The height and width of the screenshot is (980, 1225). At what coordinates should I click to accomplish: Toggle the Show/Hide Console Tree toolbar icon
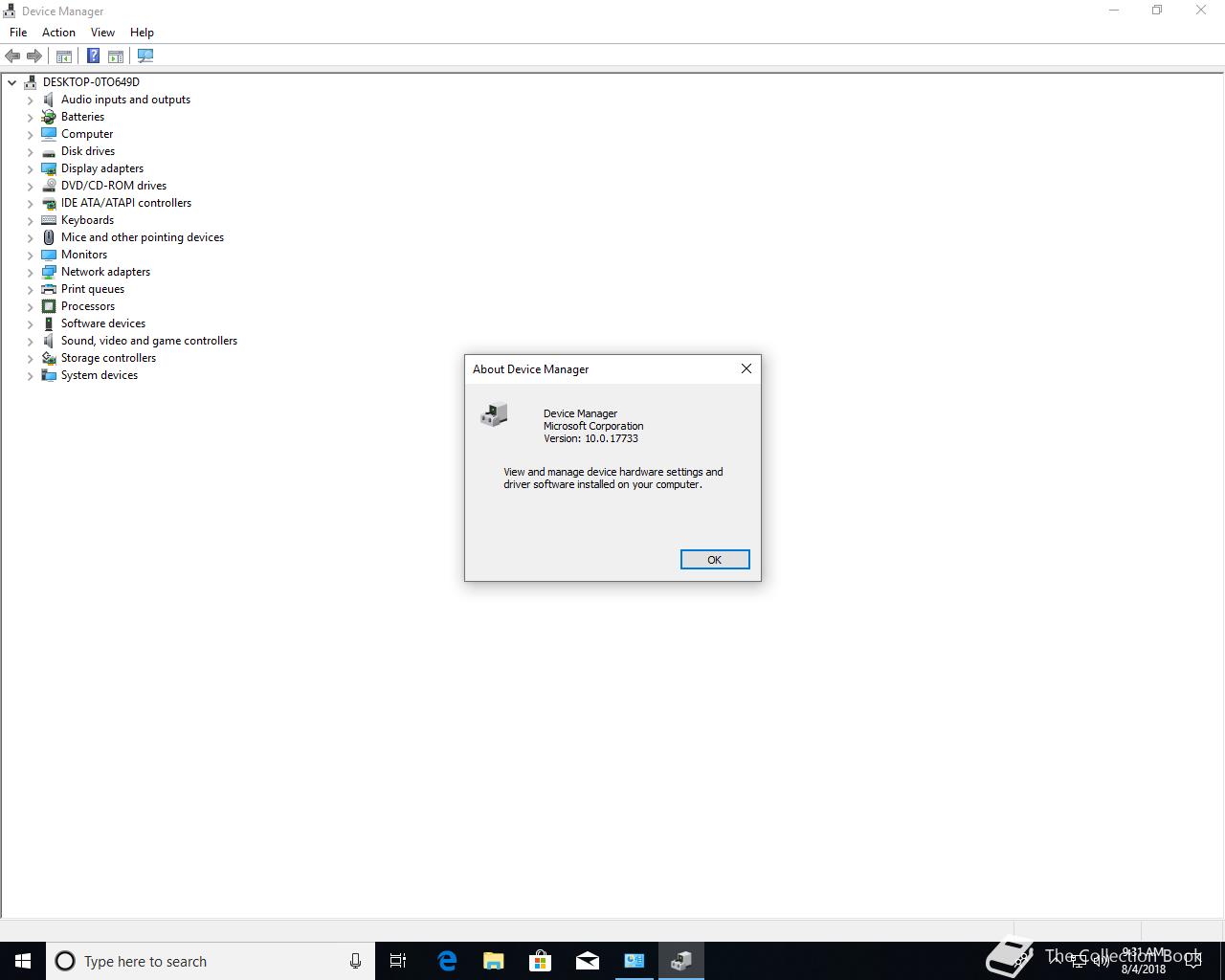click(x=64, y=56)
